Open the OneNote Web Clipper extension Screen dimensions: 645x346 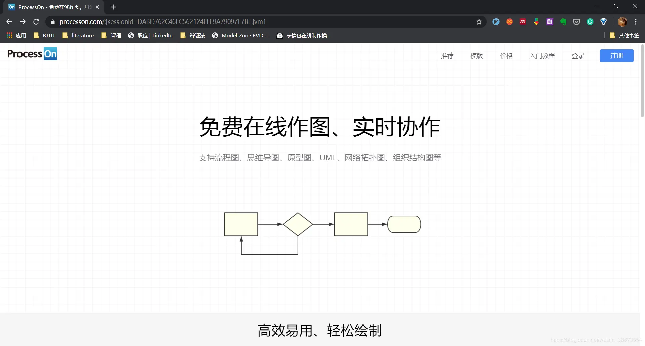coord(550,21)
